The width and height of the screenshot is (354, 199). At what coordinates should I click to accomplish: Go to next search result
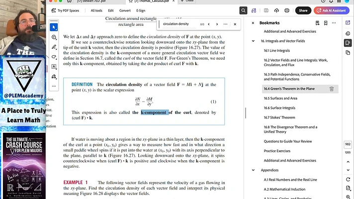[x=217, y=24]
